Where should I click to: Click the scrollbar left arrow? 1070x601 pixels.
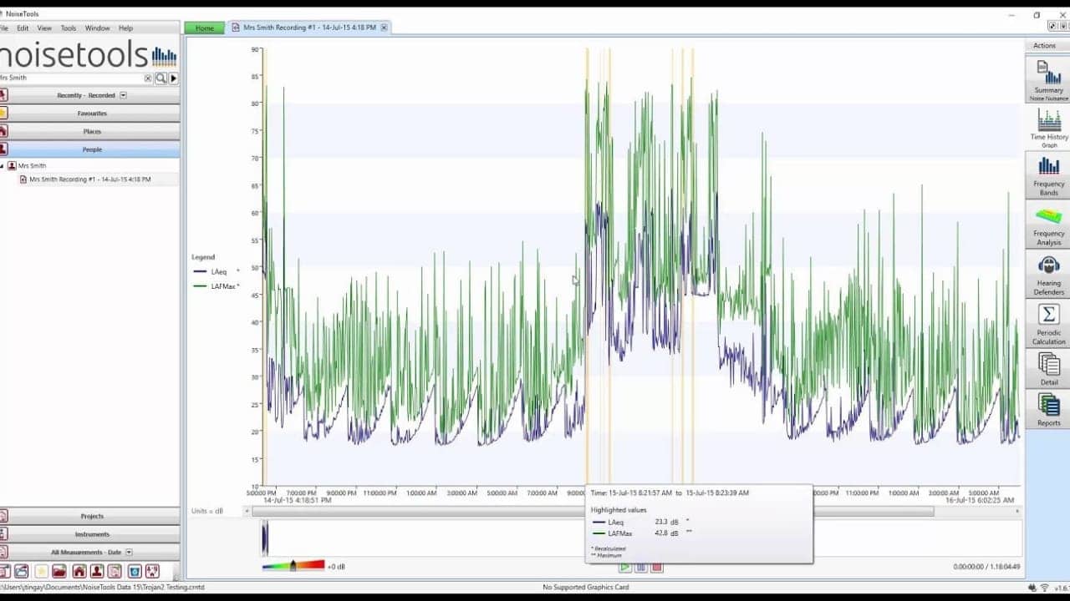click(x=247, y=511)
